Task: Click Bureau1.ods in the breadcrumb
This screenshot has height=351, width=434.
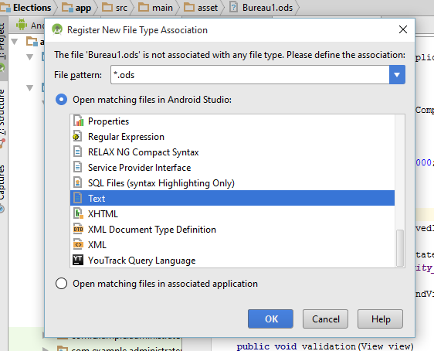Action: click(x=267, y=8)
